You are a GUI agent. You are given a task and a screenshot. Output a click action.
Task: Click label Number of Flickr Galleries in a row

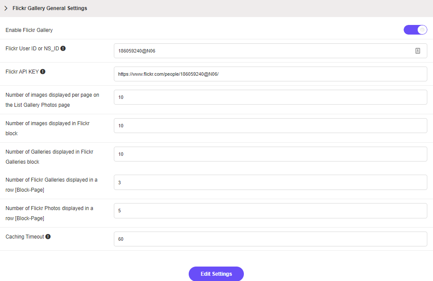click(x=51, y=185)
